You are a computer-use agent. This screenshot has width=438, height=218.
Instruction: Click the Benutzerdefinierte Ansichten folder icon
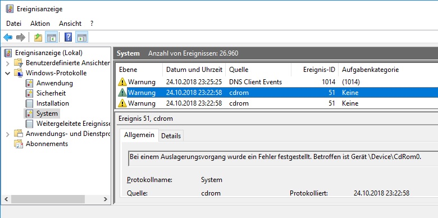[19, 63]
